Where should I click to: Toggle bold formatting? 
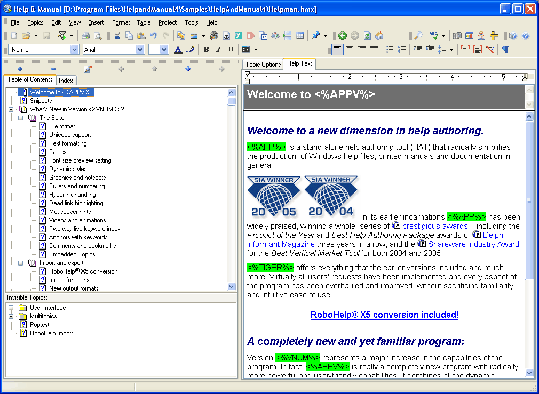coord(207,50)
